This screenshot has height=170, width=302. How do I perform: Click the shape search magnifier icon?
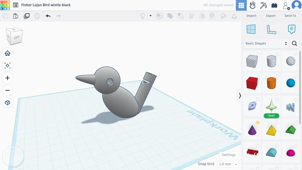point(294,44)
